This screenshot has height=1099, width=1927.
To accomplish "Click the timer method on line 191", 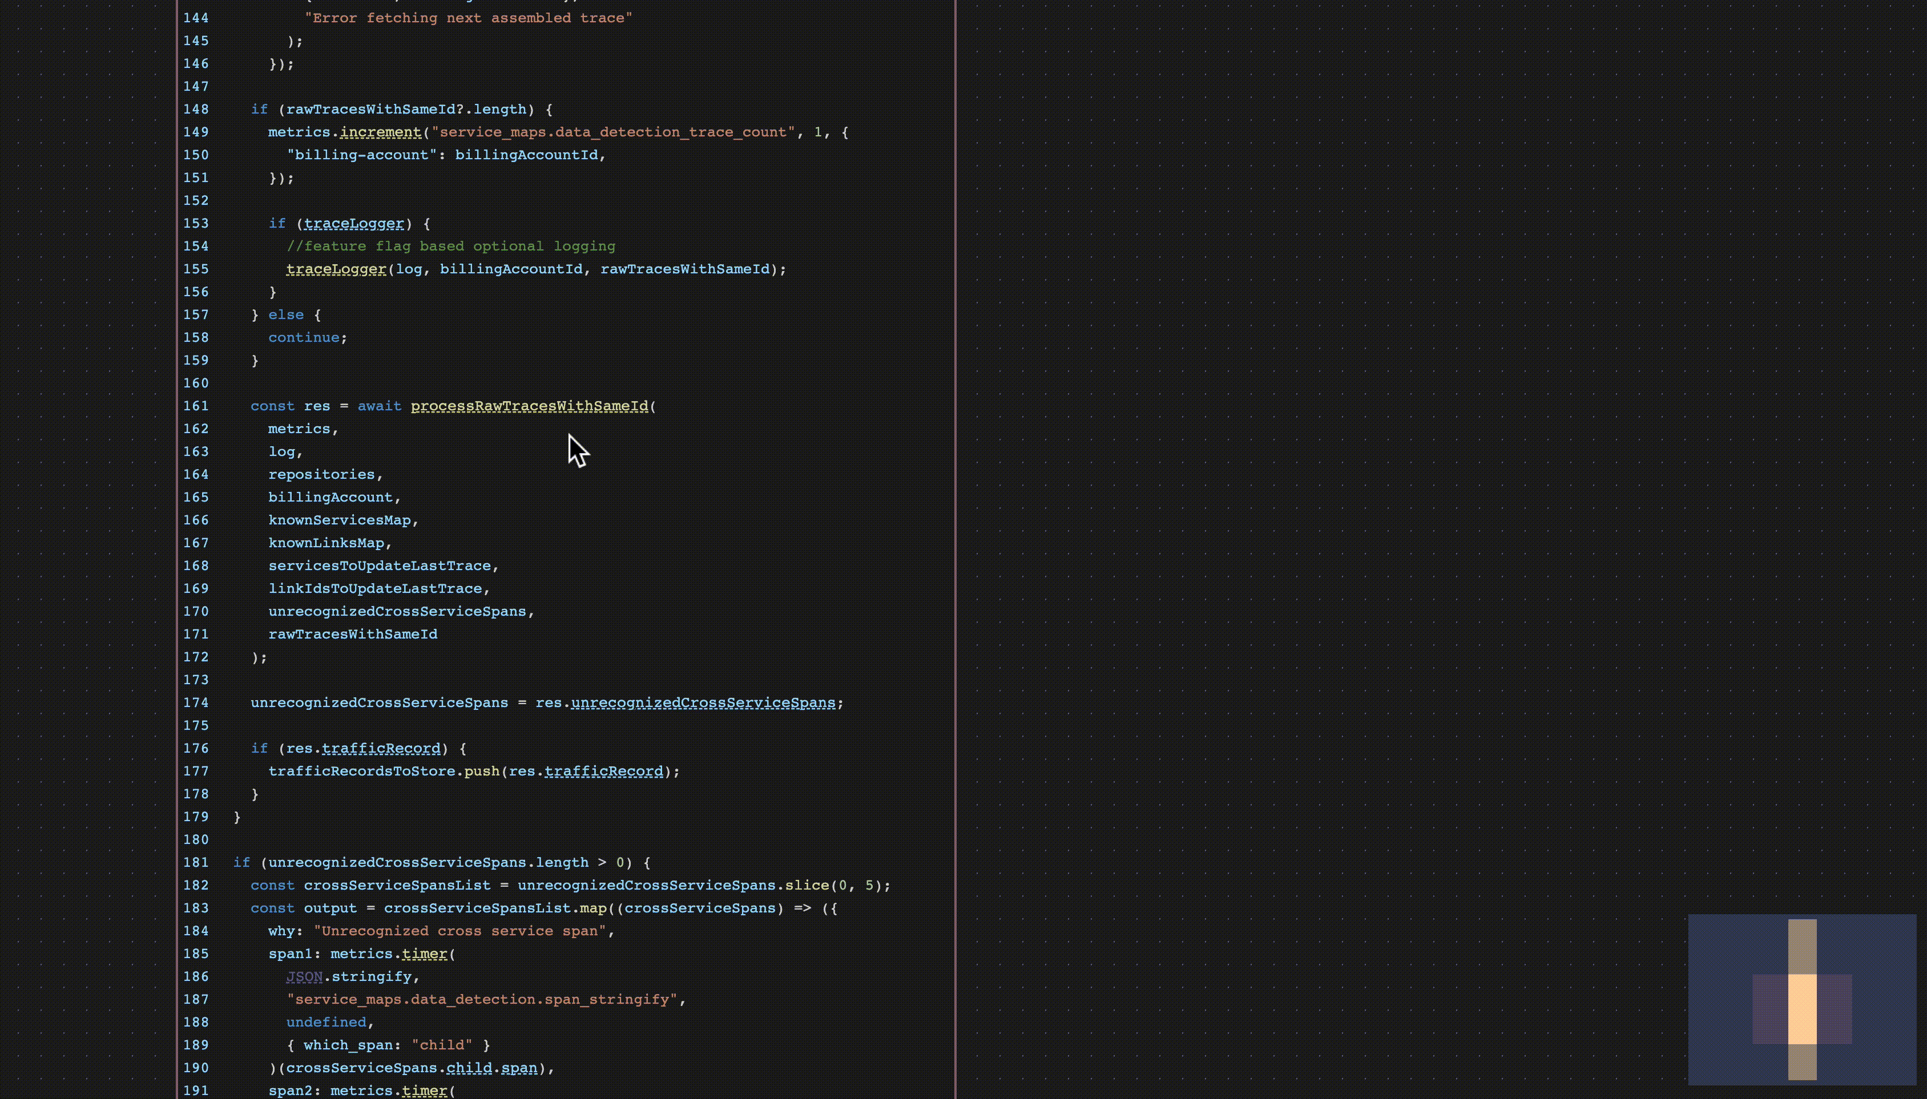I will (x=424, y=1090).
